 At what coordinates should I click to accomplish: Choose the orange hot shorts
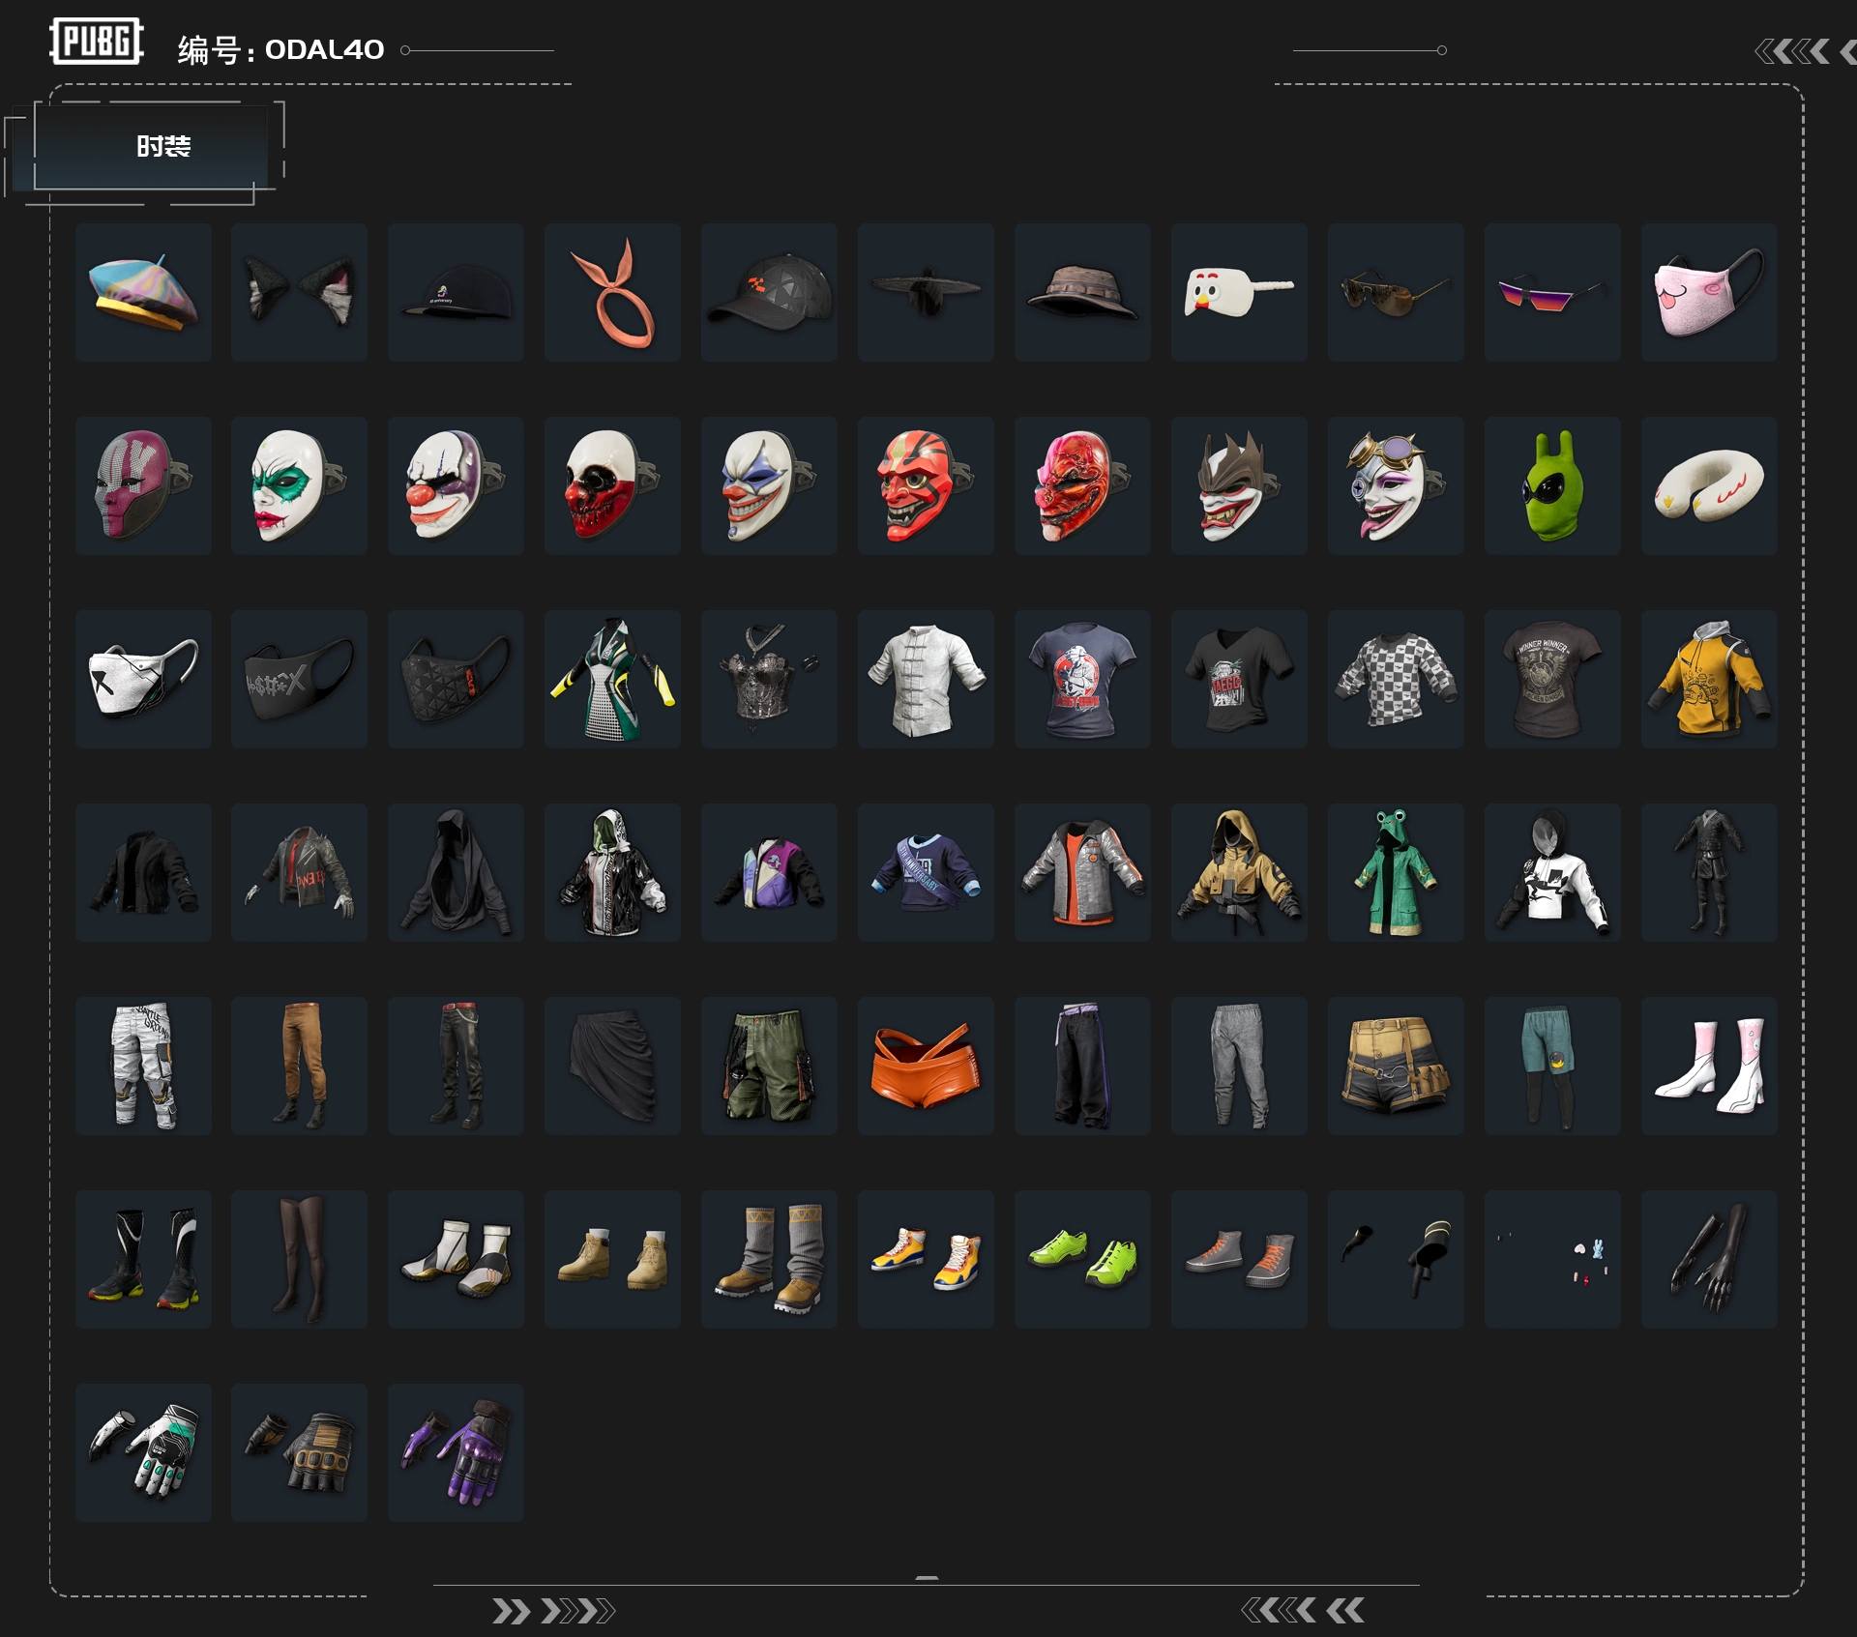click(926, 1066)
